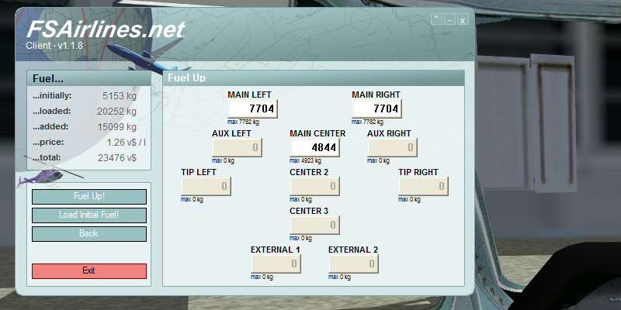Click the loaded value 20252 kg
The width and height of the screenshot is (621, 310).
coord(116,112)
